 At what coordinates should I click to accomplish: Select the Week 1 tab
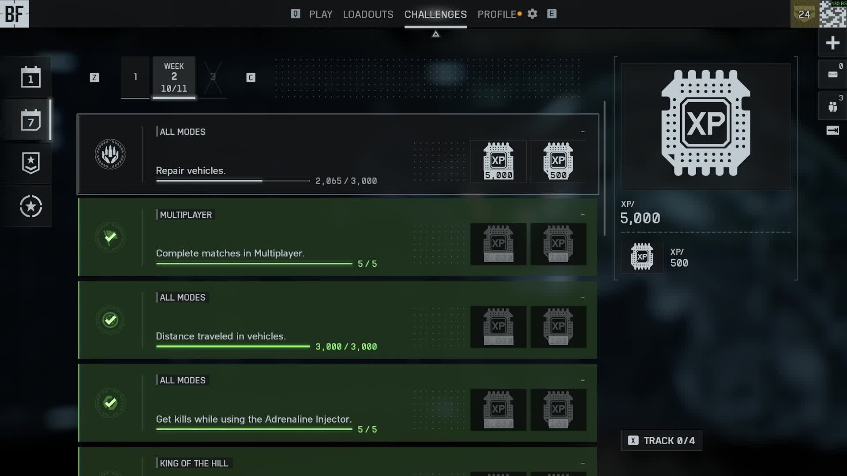click(x=135, y=77)
